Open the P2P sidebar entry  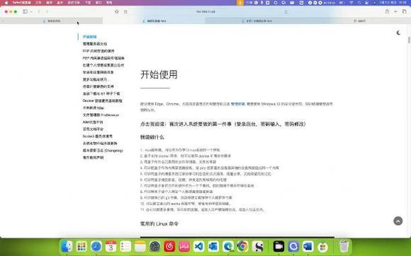pyautogui.click(x=103, y=58)
